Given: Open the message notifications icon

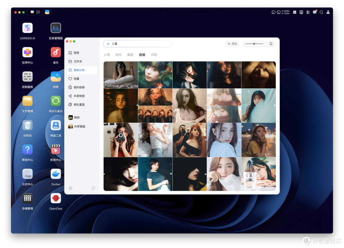Looking at the screenshot, I should (x=315, y=12).
